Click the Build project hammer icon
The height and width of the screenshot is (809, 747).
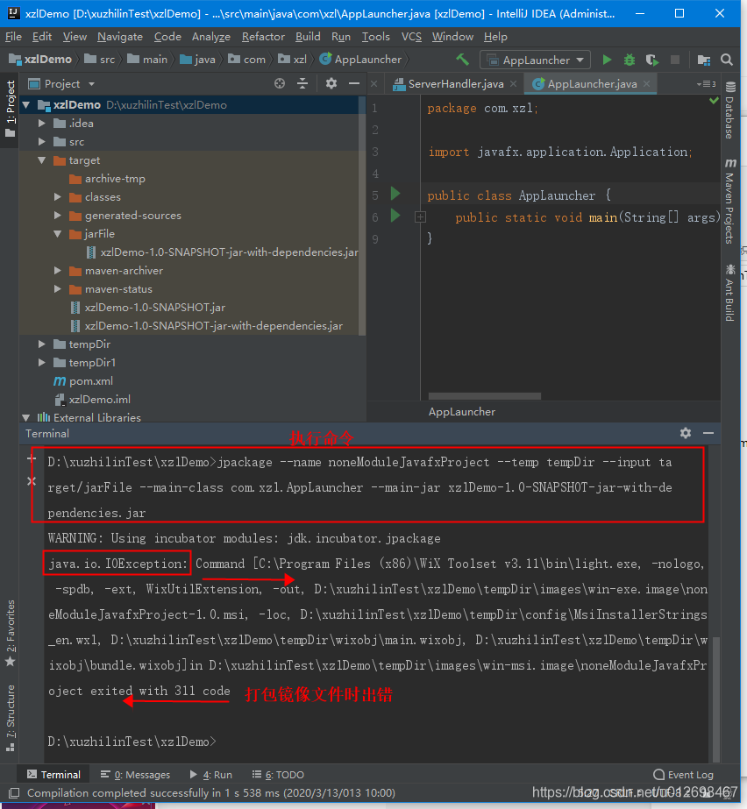[463, 60]
